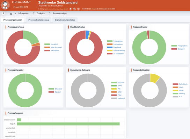
Task: Toggle 'Freigegeben' legend entry in Prozessstruktur
Action: (x=179, y=46)
